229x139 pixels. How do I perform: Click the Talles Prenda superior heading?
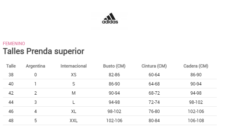(x=44, y=51)
